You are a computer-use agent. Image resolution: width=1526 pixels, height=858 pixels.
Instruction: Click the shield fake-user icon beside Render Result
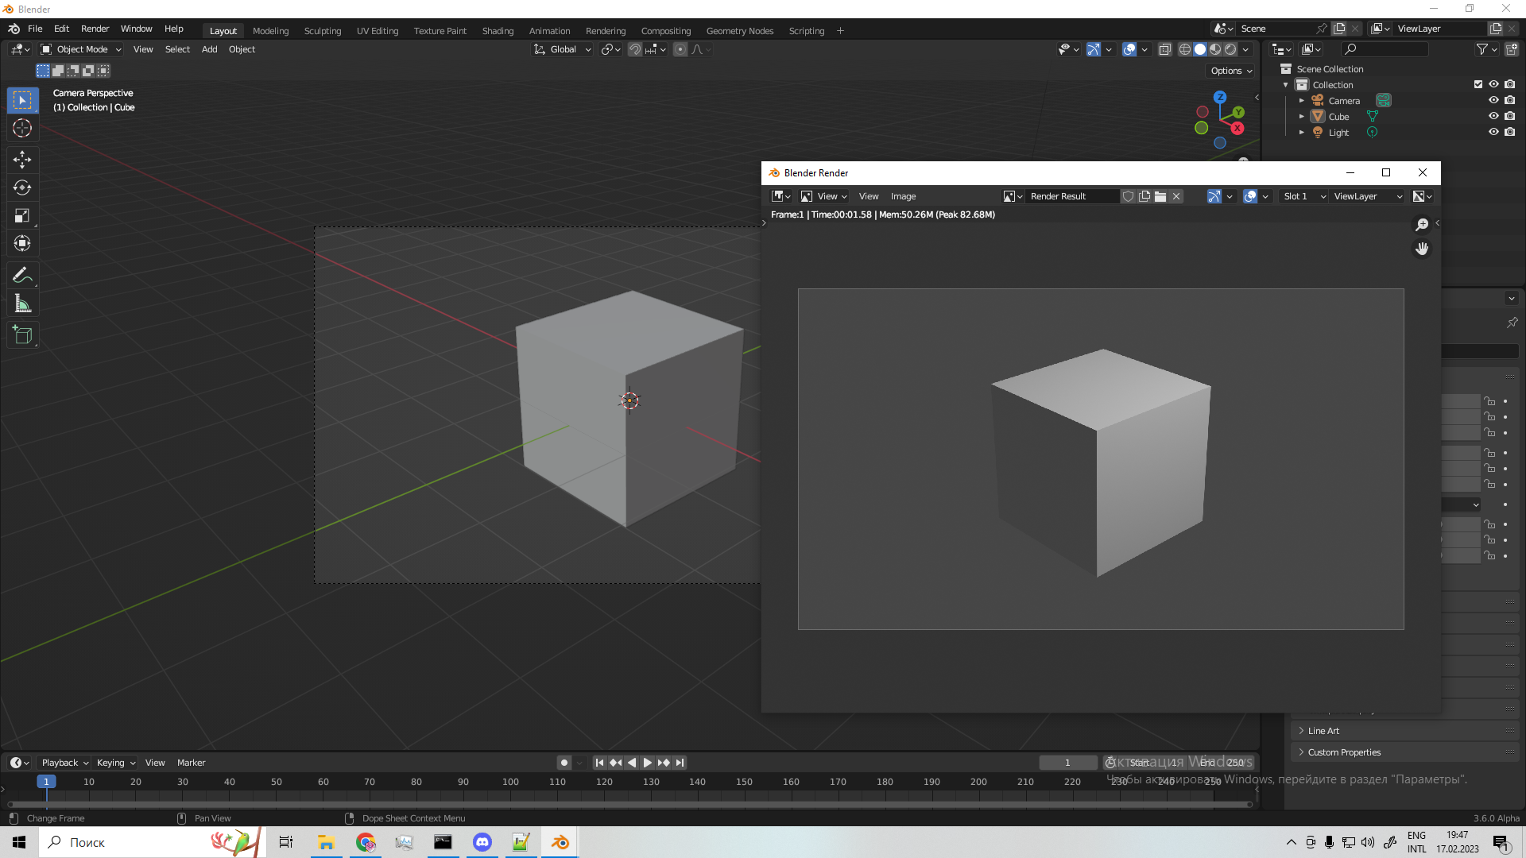1128,196
